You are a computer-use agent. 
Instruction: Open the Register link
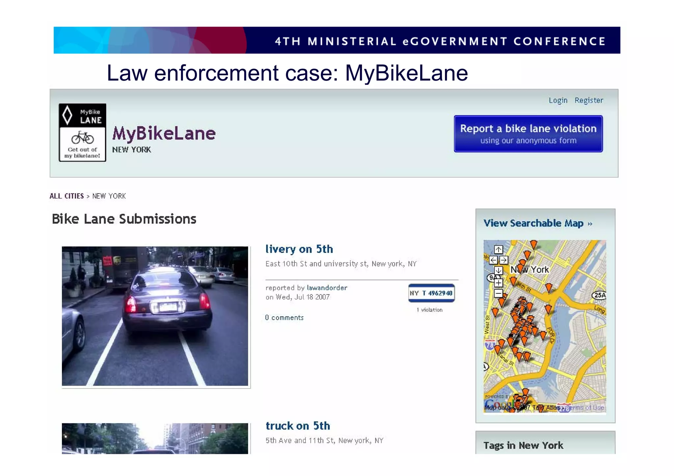point(589,100)
